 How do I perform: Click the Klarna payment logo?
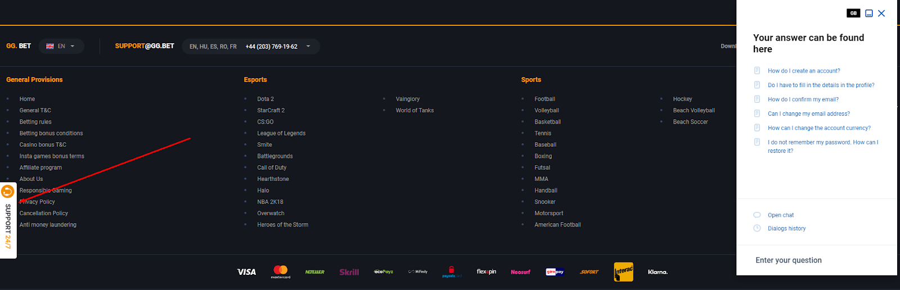658,272
